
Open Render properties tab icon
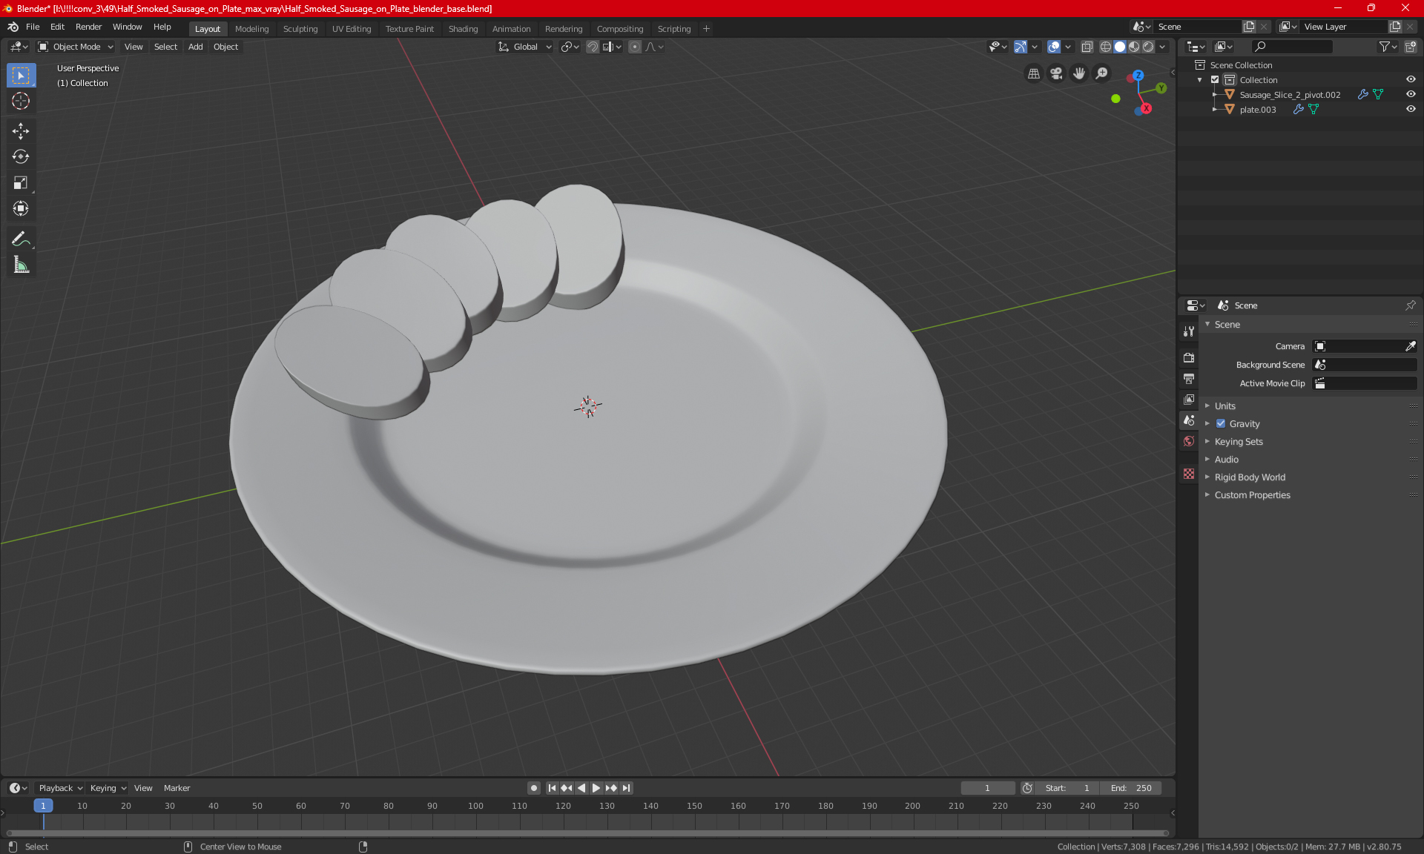(1189, 357)
